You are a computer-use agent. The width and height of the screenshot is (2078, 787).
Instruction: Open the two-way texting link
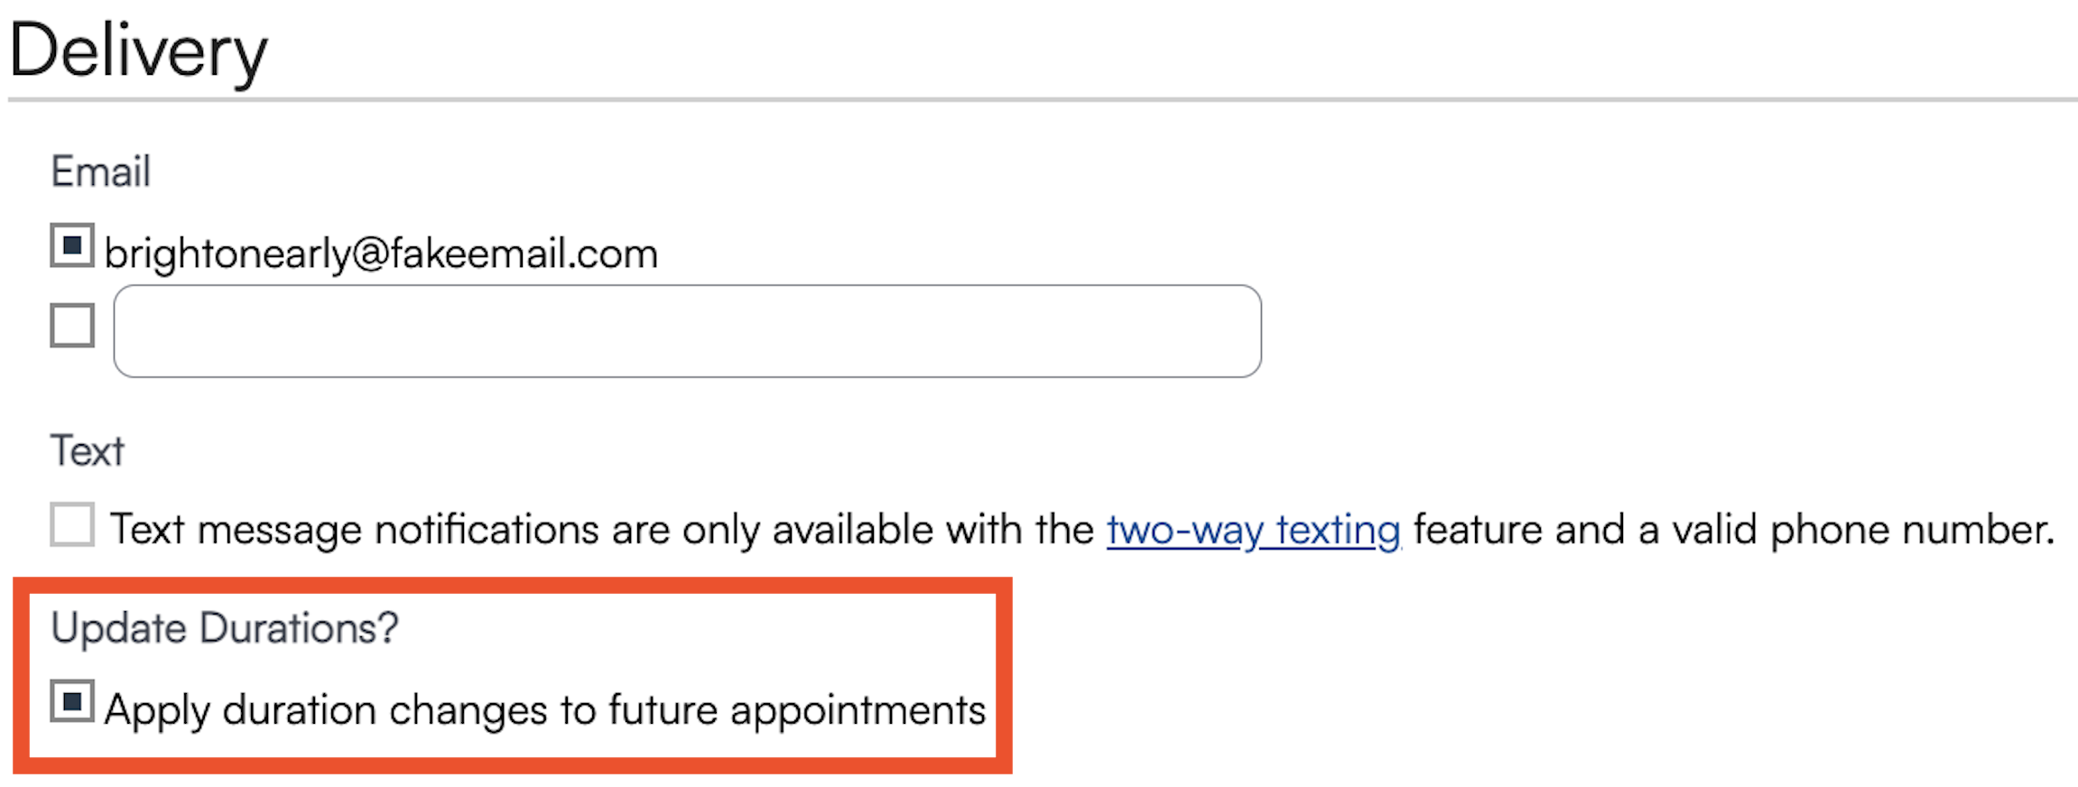[1253, 530]
